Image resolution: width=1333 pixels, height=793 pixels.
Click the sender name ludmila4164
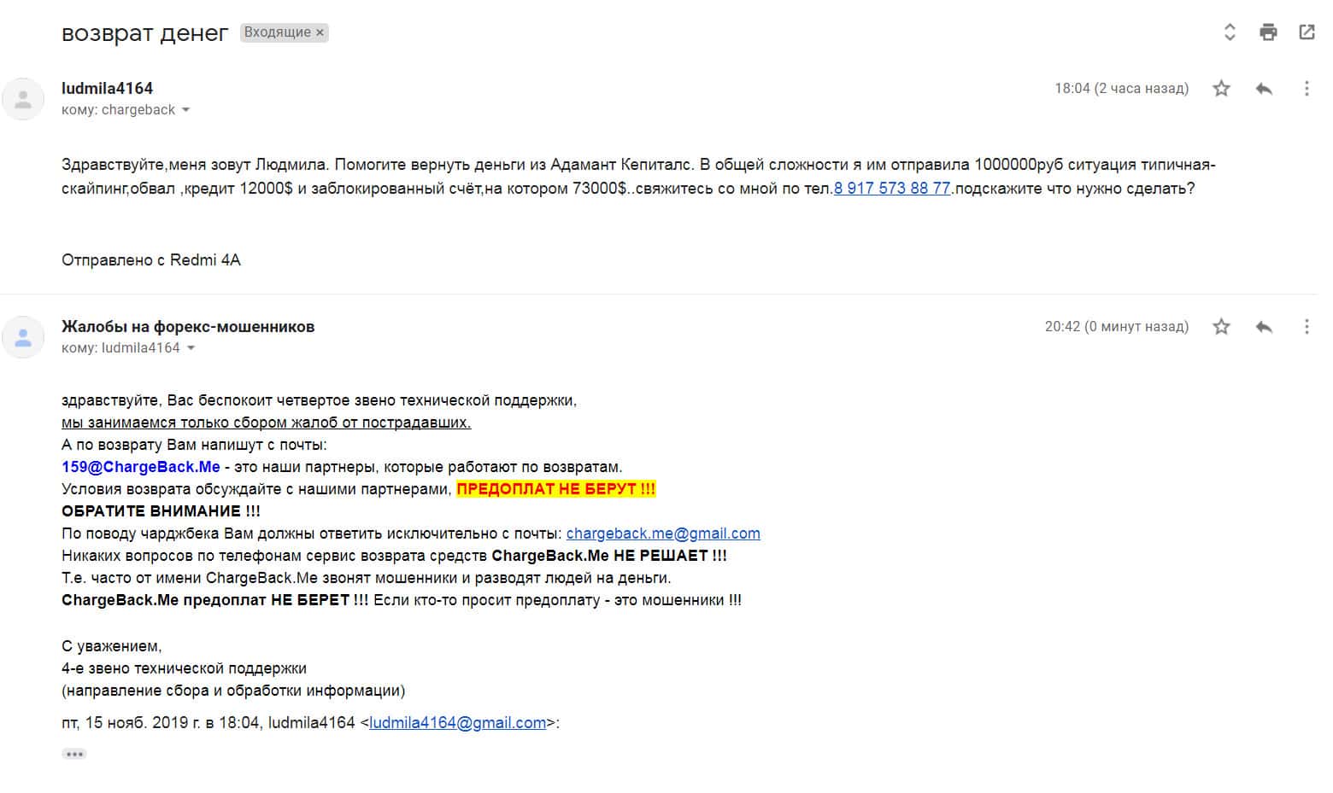[x=107, y=88]
